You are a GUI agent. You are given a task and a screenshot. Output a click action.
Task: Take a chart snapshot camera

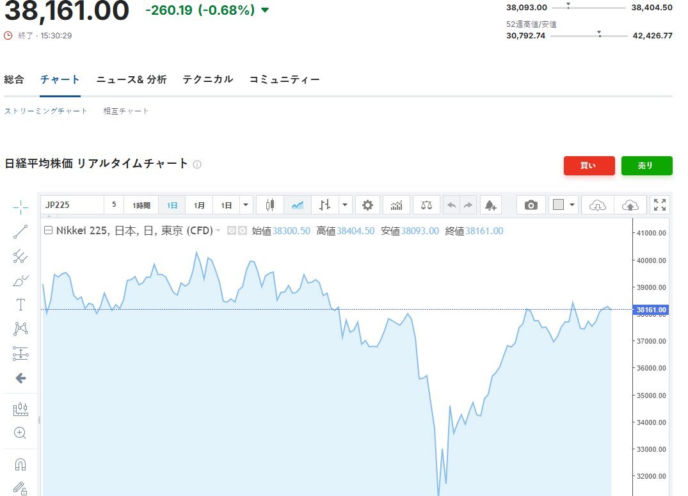pos(531,205)
